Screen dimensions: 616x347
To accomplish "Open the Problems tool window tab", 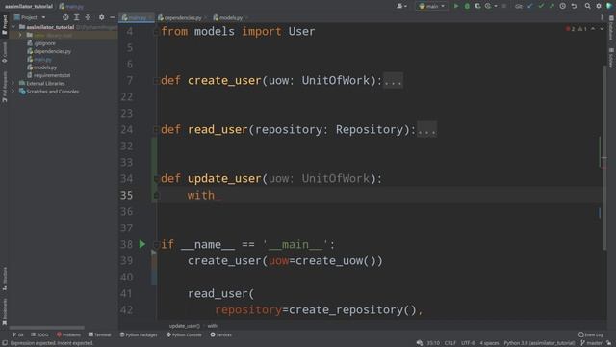I will pyautogui.click(x=68, y=334).
